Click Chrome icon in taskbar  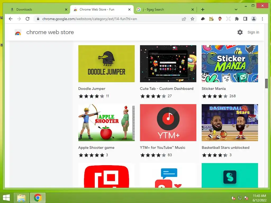(x=38, y=198)
